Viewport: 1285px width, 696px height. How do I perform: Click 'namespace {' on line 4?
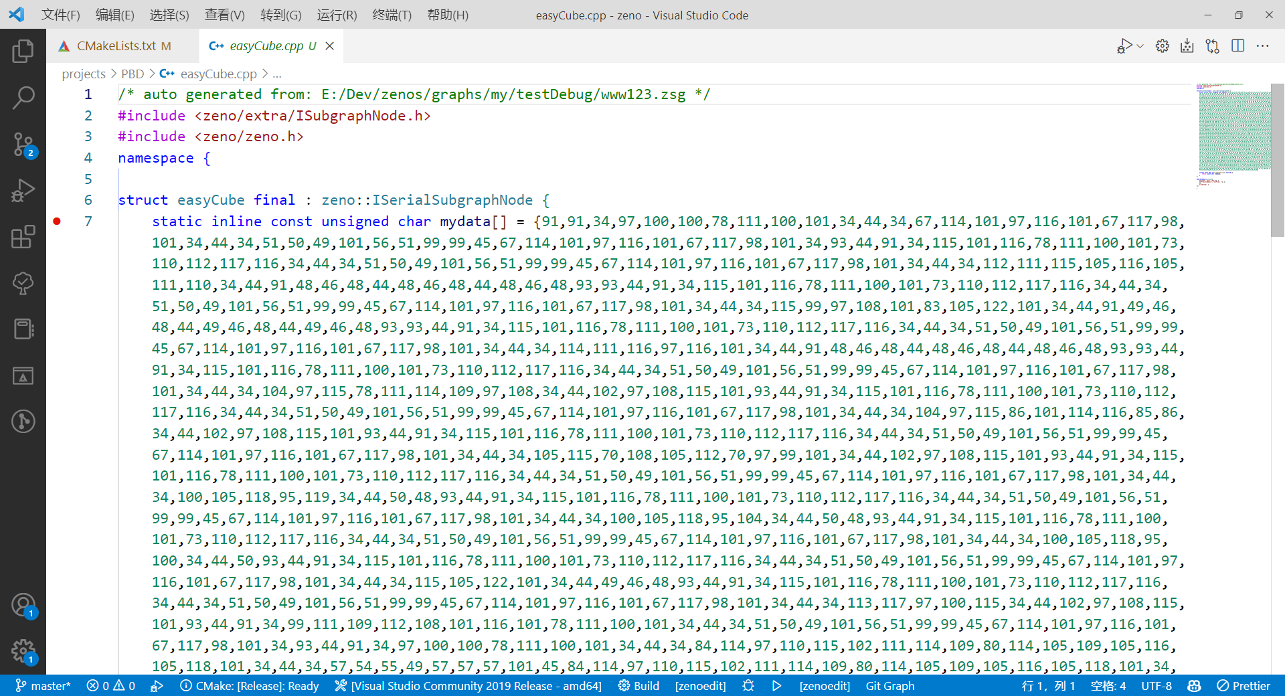coord(164,158)
